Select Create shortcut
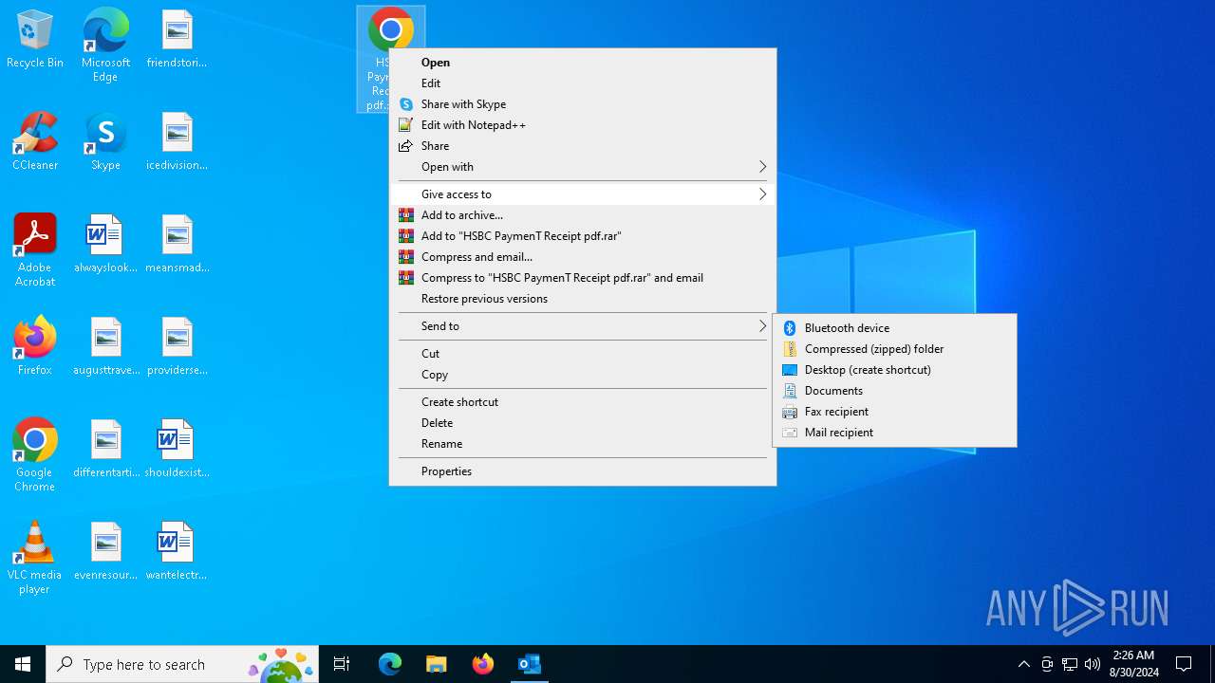Screen dimensions: 1215x683 [x=583, y=402]
